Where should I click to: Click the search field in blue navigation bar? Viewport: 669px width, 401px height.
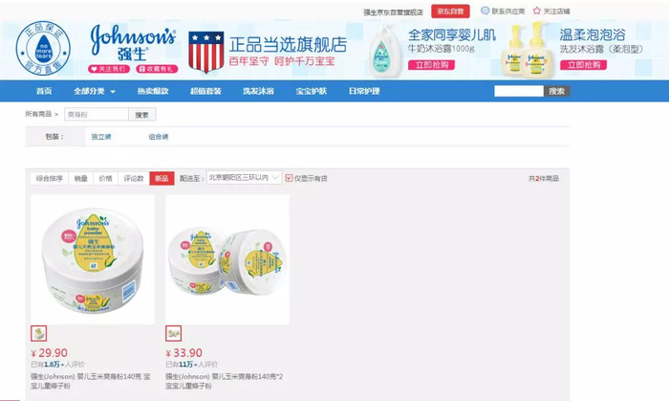tap(519, 91)
